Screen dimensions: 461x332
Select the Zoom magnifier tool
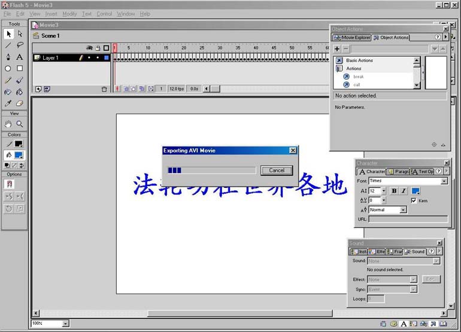(20, 124)
